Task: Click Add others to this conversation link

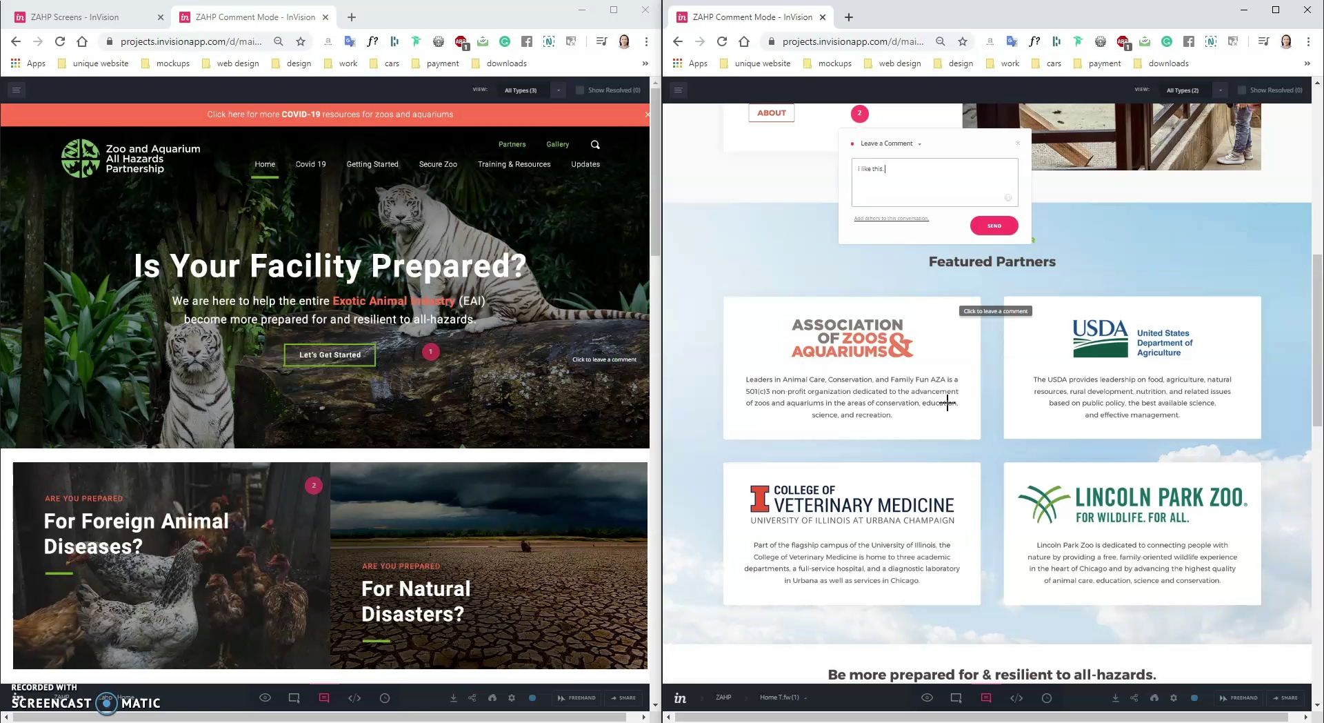Action: coord(891,219)
